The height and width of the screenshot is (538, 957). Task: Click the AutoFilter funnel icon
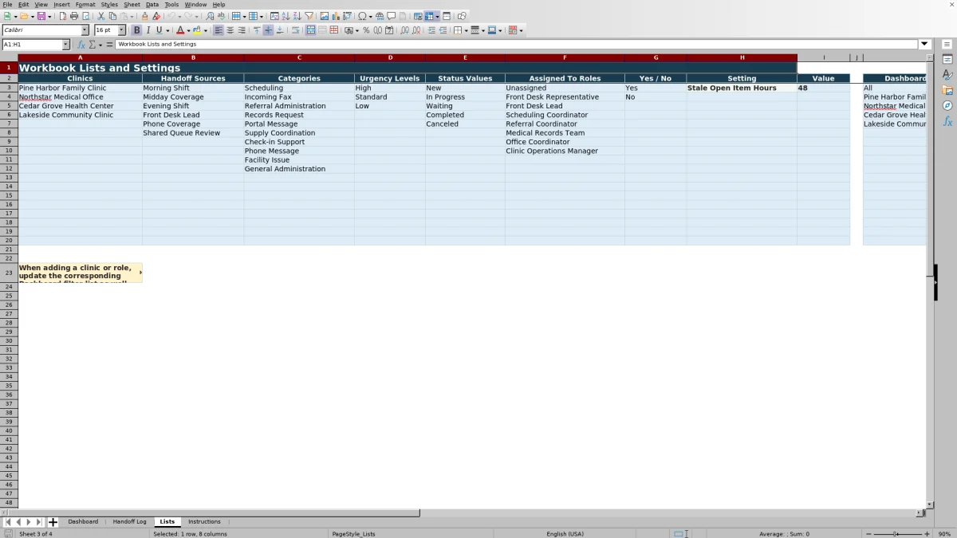tap(309, 16)
